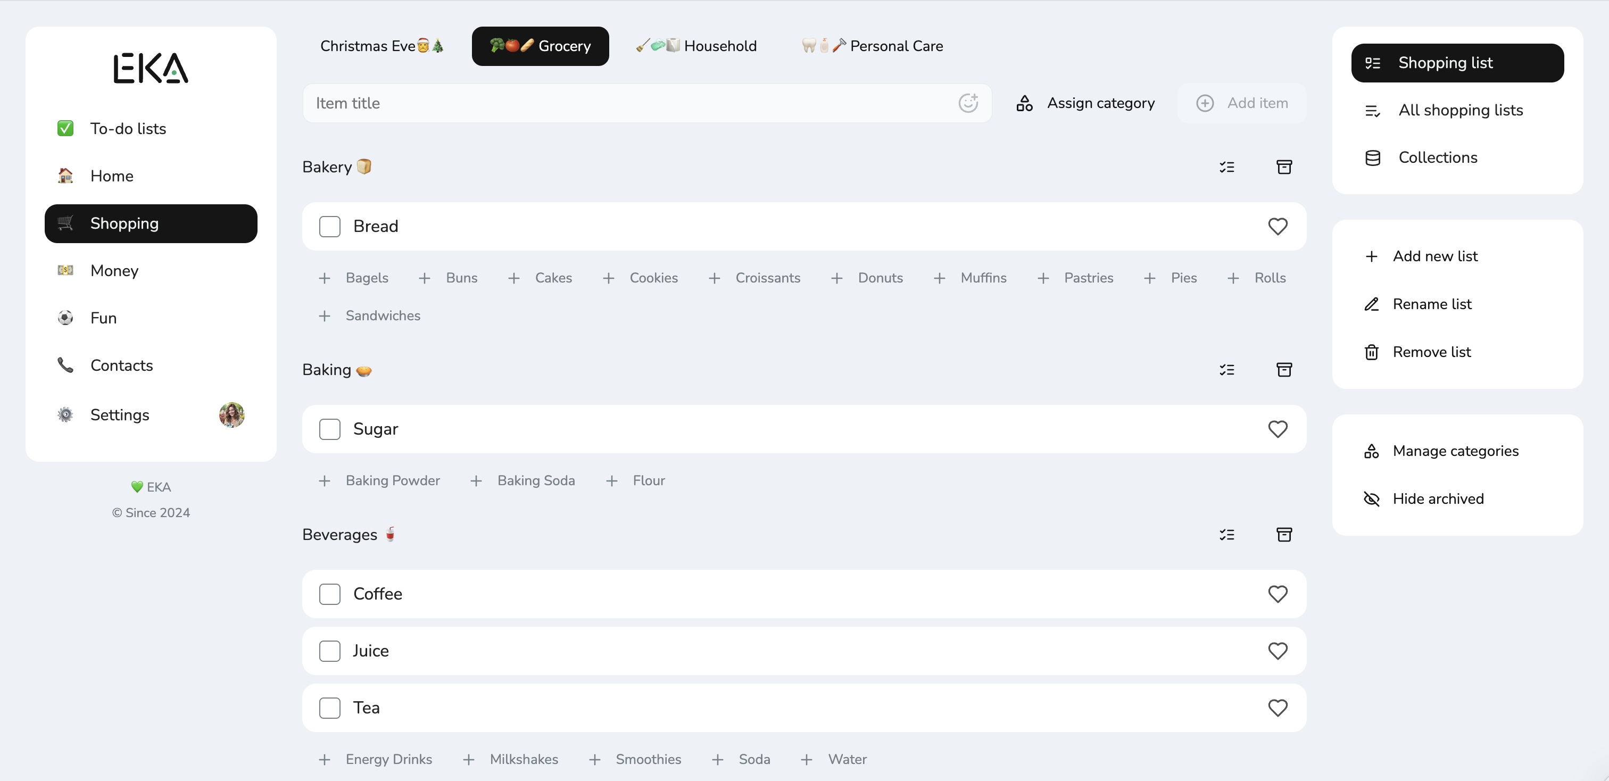The image size is (1609, 781).
Task: Click the check-all icon for Baking category
Action: point(1227,370)
